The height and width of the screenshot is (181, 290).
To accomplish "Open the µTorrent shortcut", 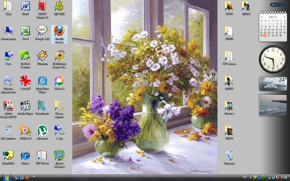I will click(42, 133).
